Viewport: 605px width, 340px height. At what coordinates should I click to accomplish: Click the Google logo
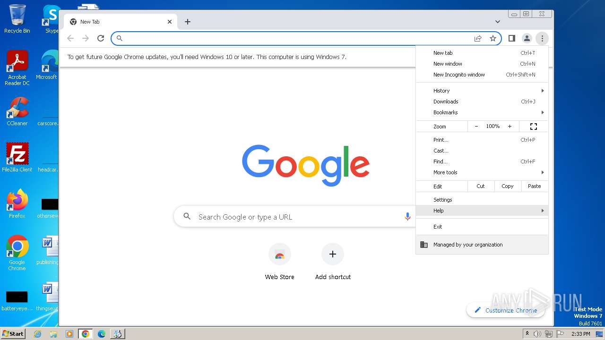pyautogui.click(x=306, y=164)
